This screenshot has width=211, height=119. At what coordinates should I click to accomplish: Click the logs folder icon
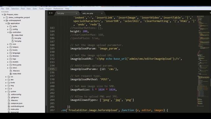tap(11, 59)
